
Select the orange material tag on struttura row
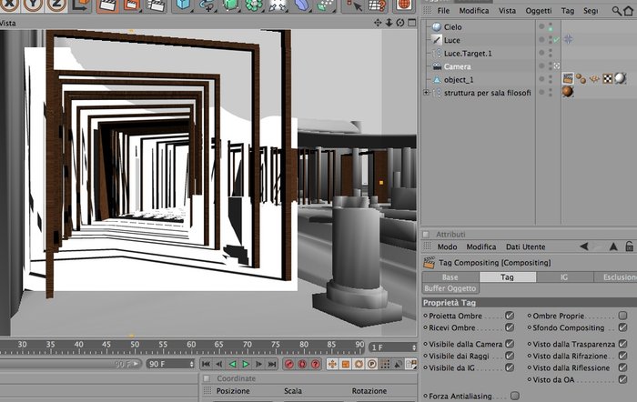568,92
